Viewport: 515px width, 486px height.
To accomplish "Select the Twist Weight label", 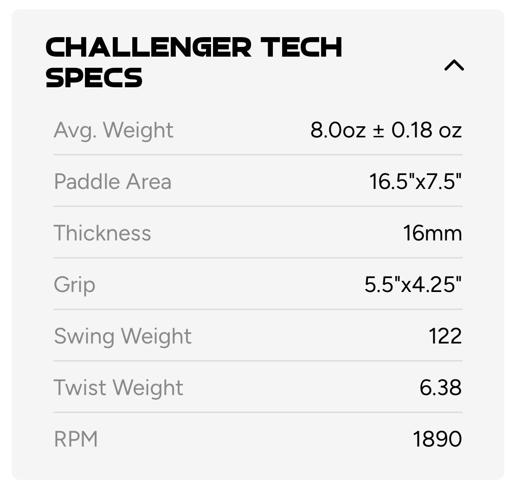I will point(118,388).
